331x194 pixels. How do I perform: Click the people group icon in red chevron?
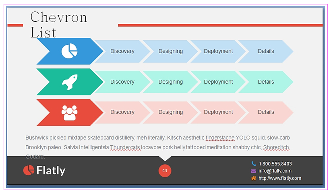point(69,113)
